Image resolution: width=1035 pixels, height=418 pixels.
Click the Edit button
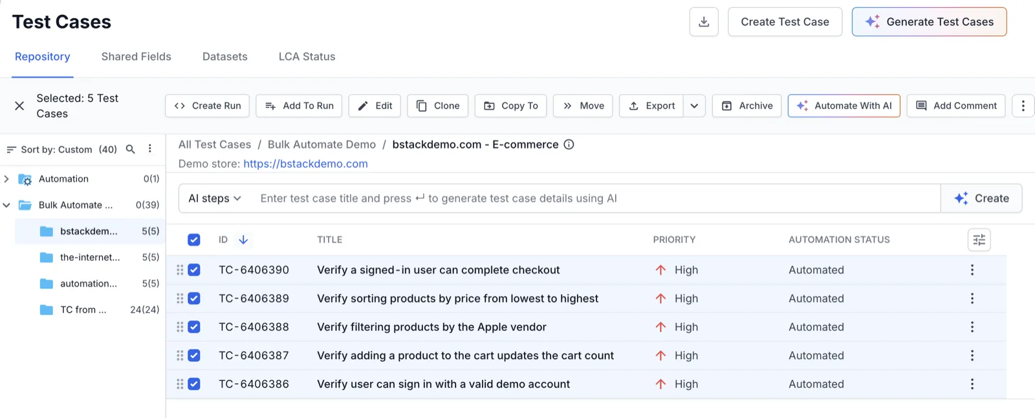(x=375, y=106)
